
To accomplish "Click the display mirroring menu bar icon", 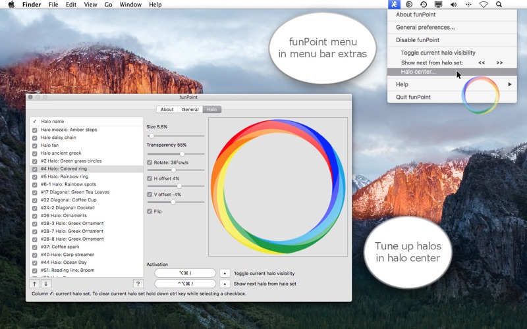I will point(438,5).
